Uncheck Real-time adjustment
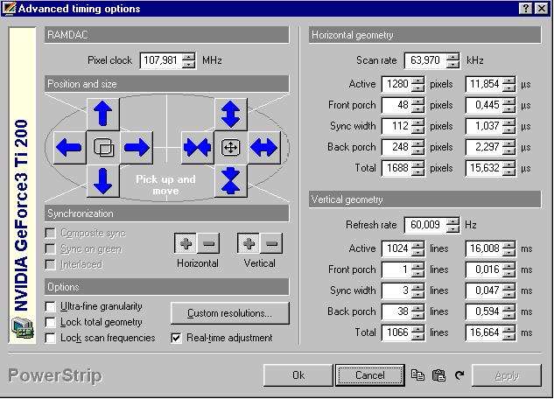554x399 pixels. [177, 338]
